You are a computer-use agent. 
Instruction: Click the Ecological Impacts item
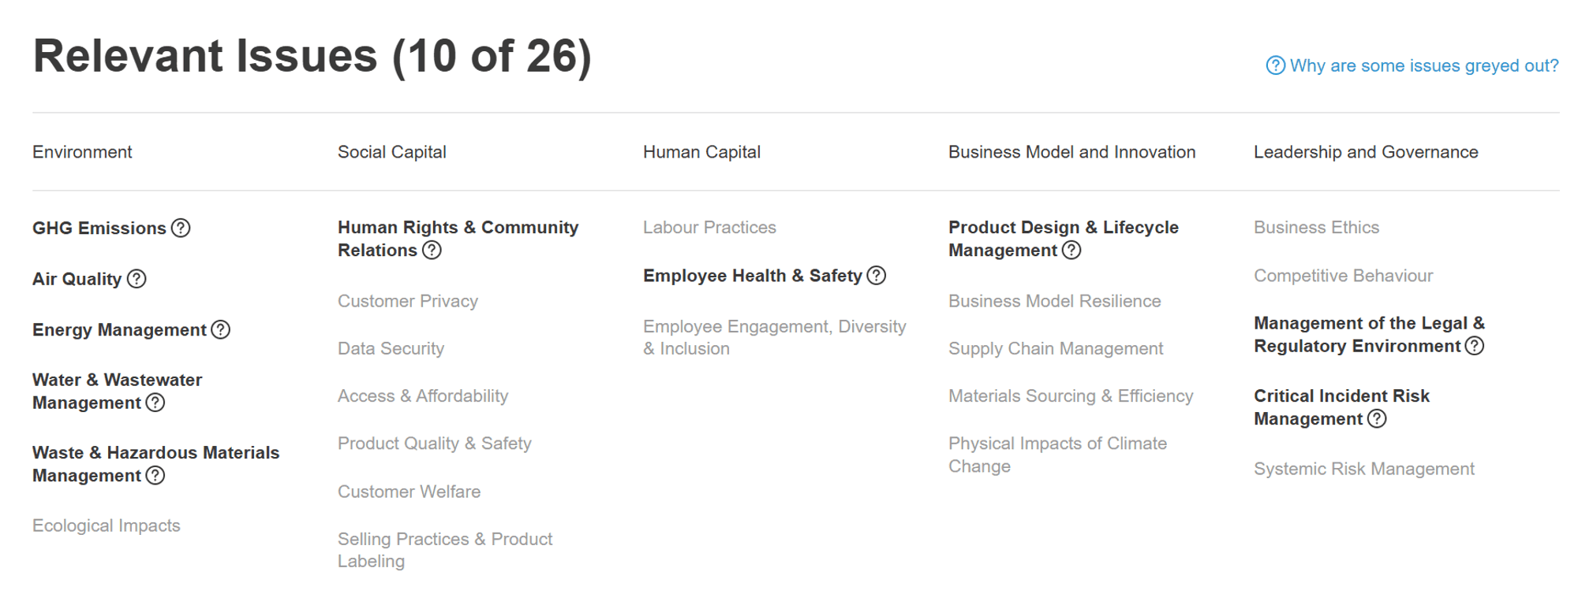coord(107,525)
